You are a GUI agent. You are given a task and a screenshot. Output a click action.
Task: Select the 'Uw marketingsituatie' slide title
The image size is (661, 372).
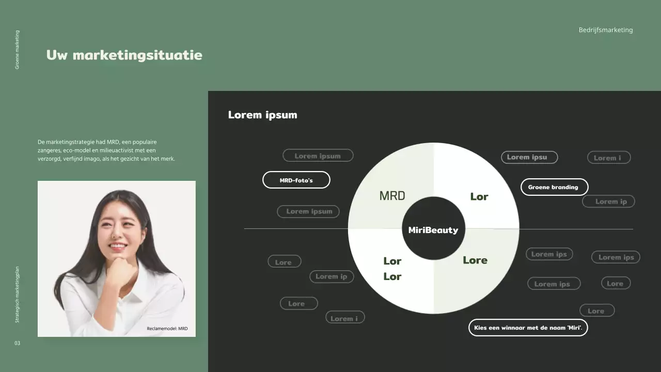point(124,55)
